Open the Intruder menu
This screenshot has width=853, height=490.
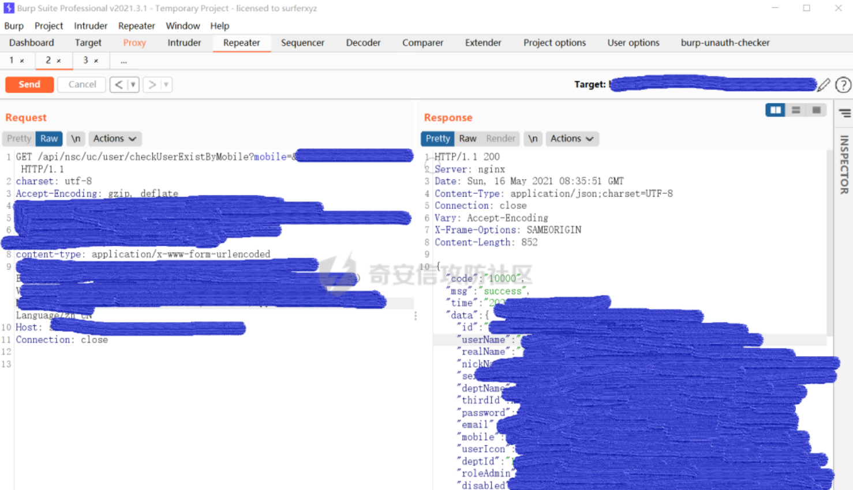[x=91, y=26]
